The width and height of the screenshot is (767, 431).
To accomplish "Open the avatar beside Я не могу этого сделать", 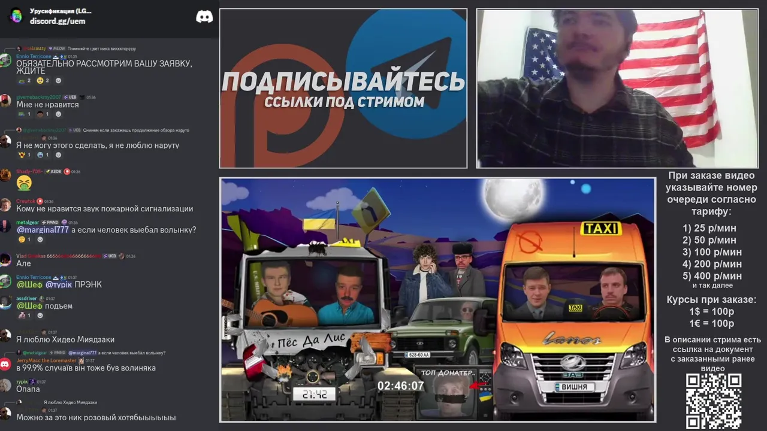I will pos(5,141).
